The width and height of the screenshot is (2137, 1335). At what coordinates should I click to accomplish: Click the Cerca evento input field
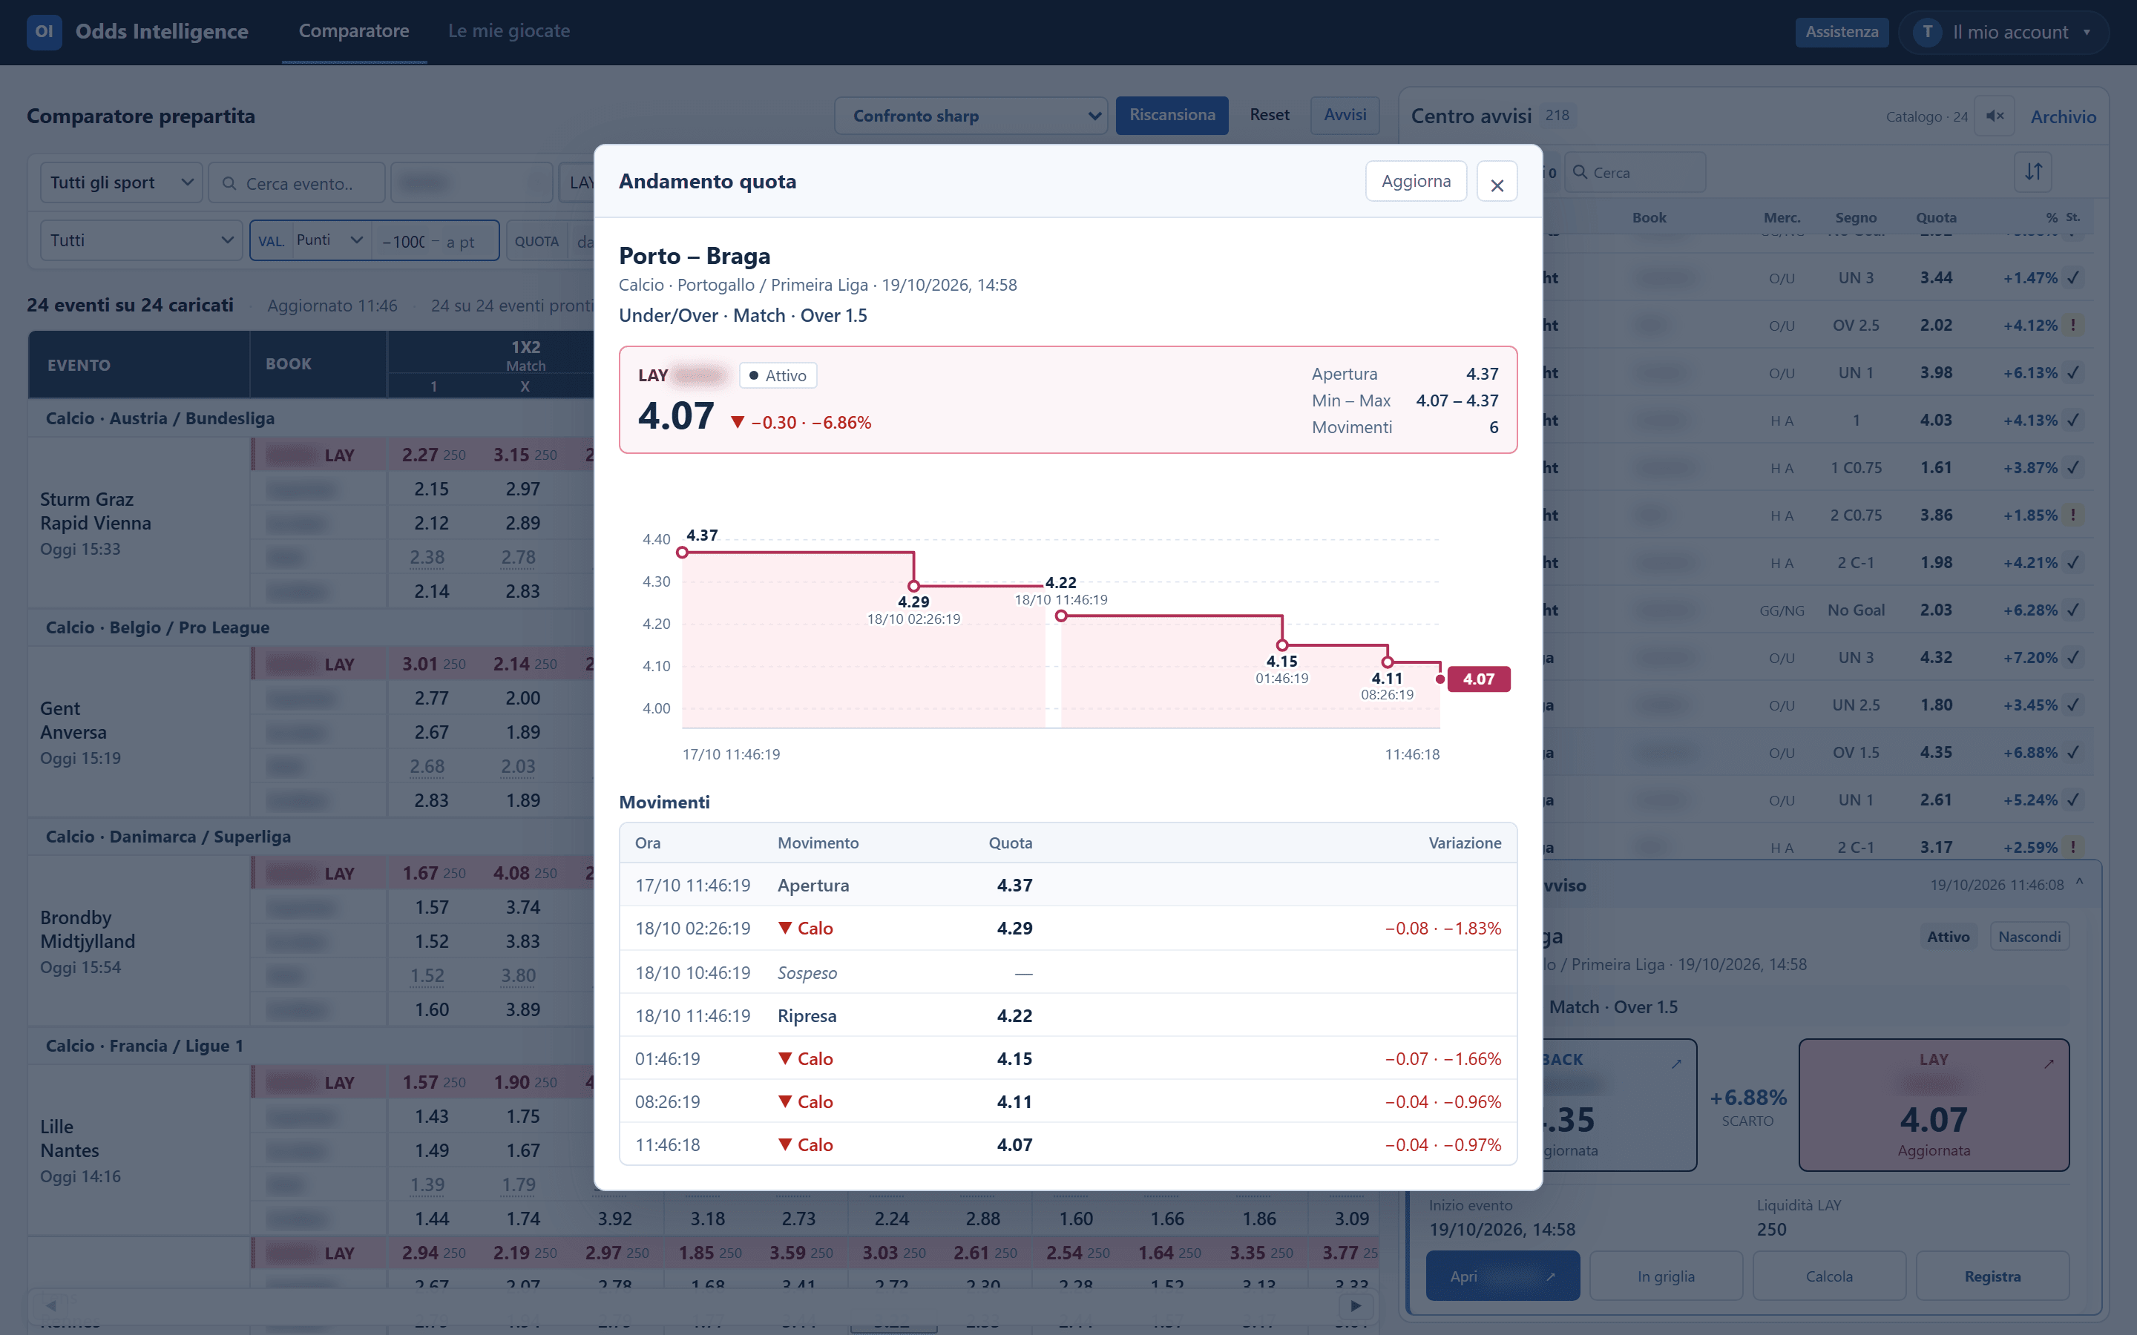297,182
